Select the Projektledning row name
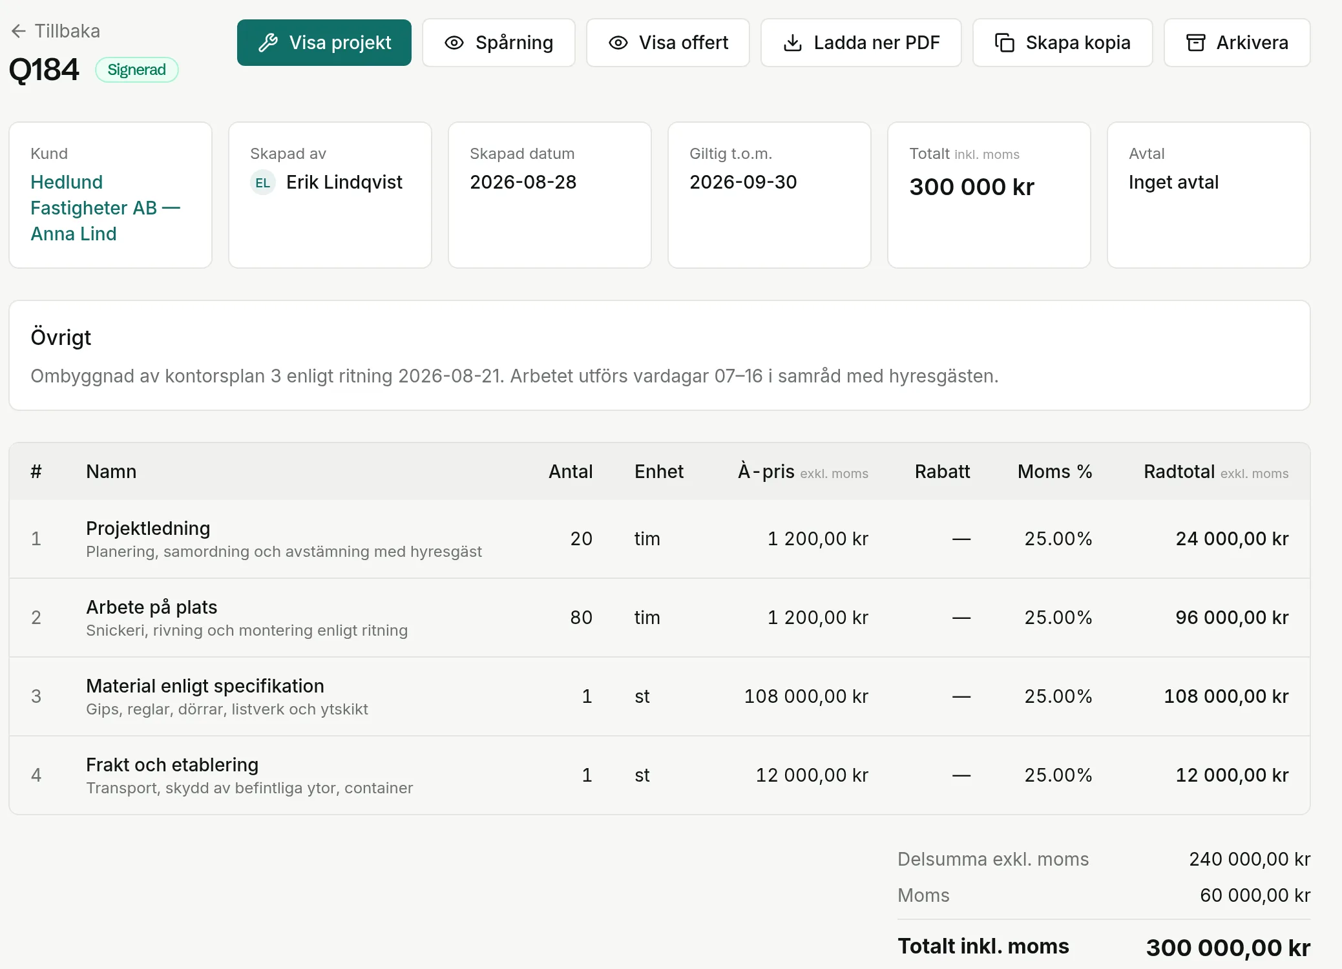This screenshot has height=969, width=1342. point(148,528)
